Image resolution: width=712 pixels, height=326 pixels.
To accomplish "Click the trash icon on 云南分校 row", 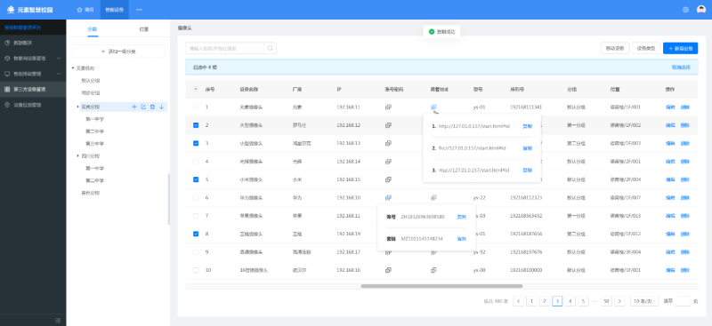I will pyautogui.click(x=152, y=107).
